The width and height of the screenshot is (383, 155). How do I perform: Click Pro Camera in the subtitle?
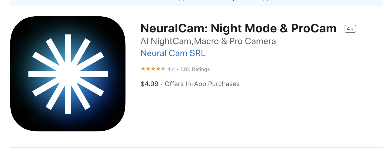(x=252, y=41)
